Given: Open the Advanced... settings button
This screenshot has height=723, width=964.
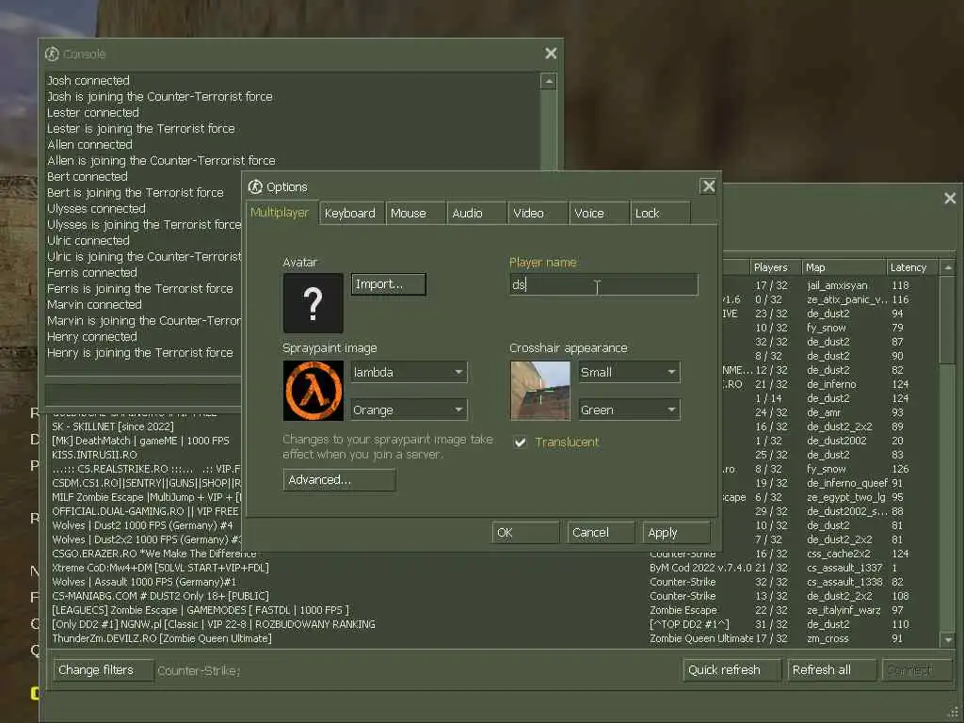Looking at the screenshot, I should [339, 479].
